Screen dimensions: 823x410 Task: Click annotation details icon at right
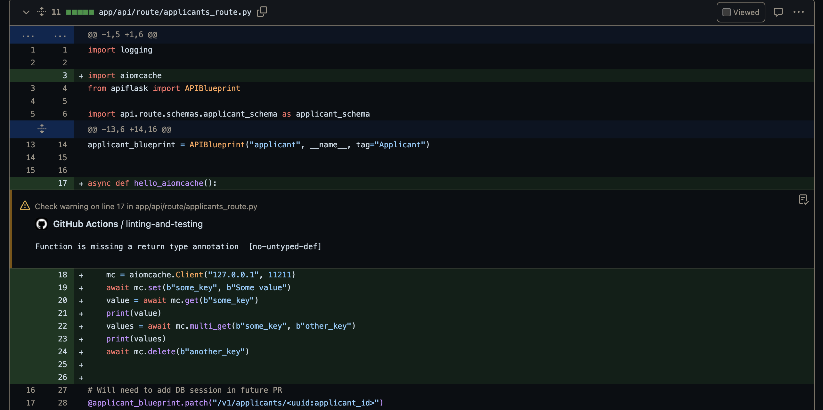point(803,200)
